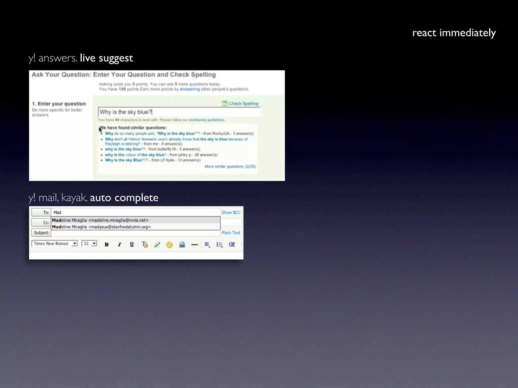Select madeline.miraglia@mvla.net autocomplete suggestion
The width and height of the screenshot is (518, 388).
pos(136,220)
